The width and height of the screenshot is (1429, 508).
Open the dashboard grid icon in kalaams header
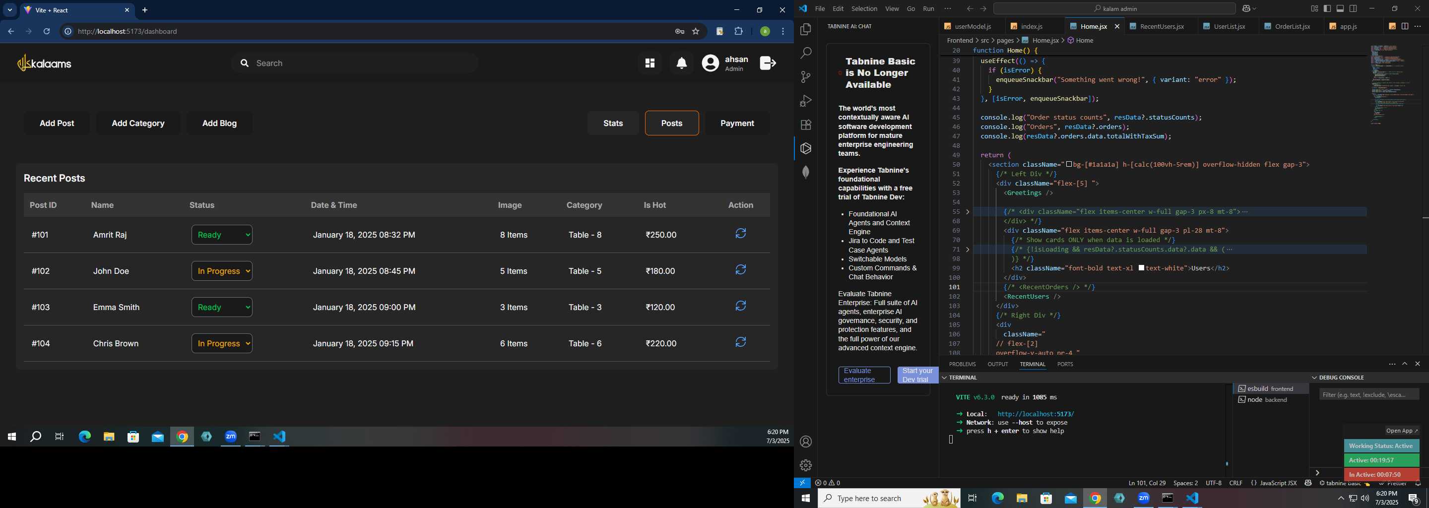coord(650,63)
